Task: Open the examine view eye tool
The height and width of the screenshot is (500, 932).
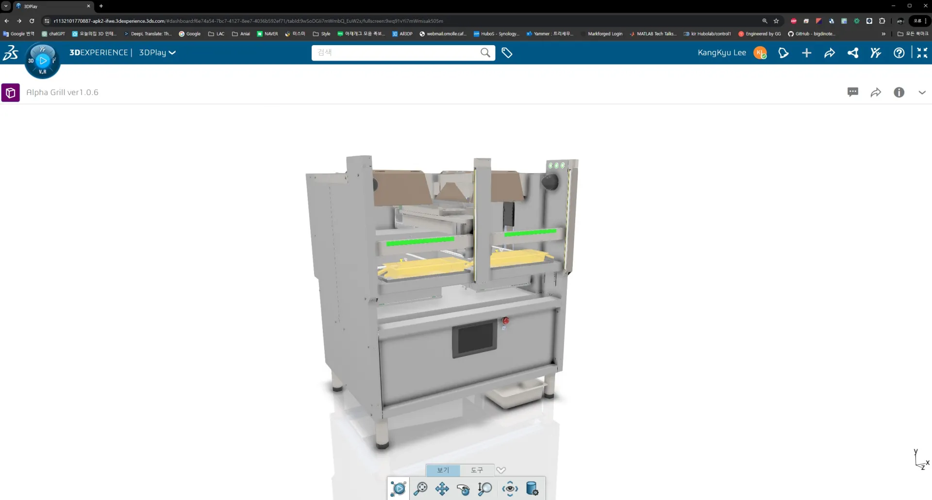Action: (x=509, y=489)
